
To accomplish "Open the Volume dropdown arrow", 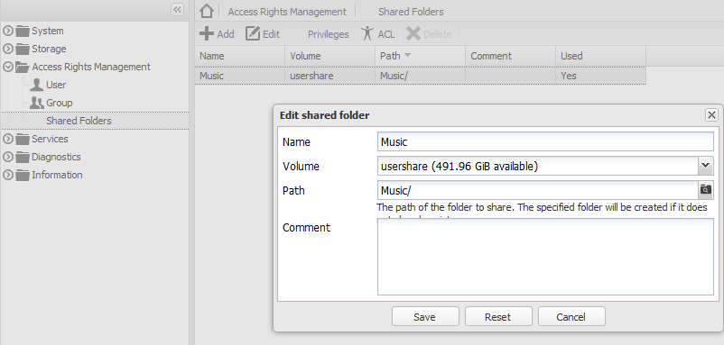I will coord(705,166).
